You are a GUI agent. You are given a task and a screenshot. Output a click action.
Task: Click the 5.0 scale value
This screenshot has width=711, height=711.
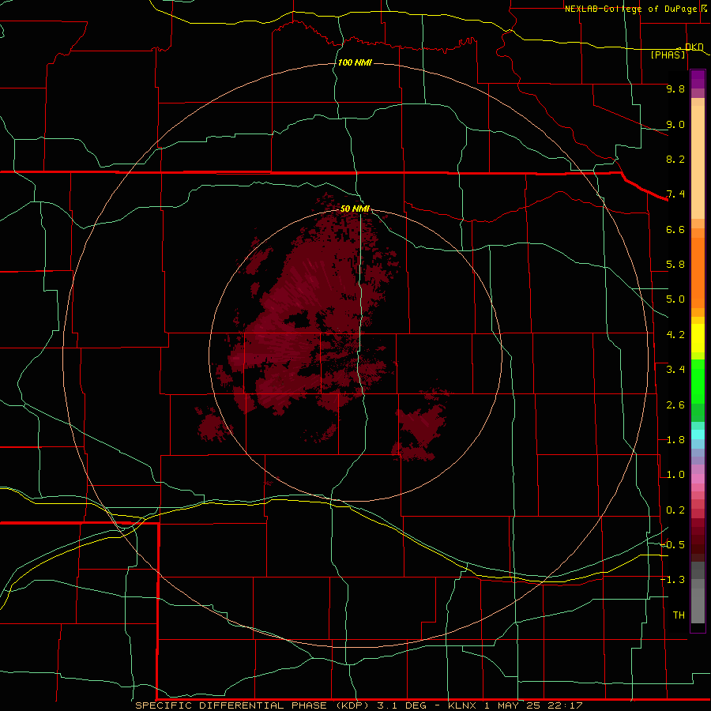click(675, 299)
